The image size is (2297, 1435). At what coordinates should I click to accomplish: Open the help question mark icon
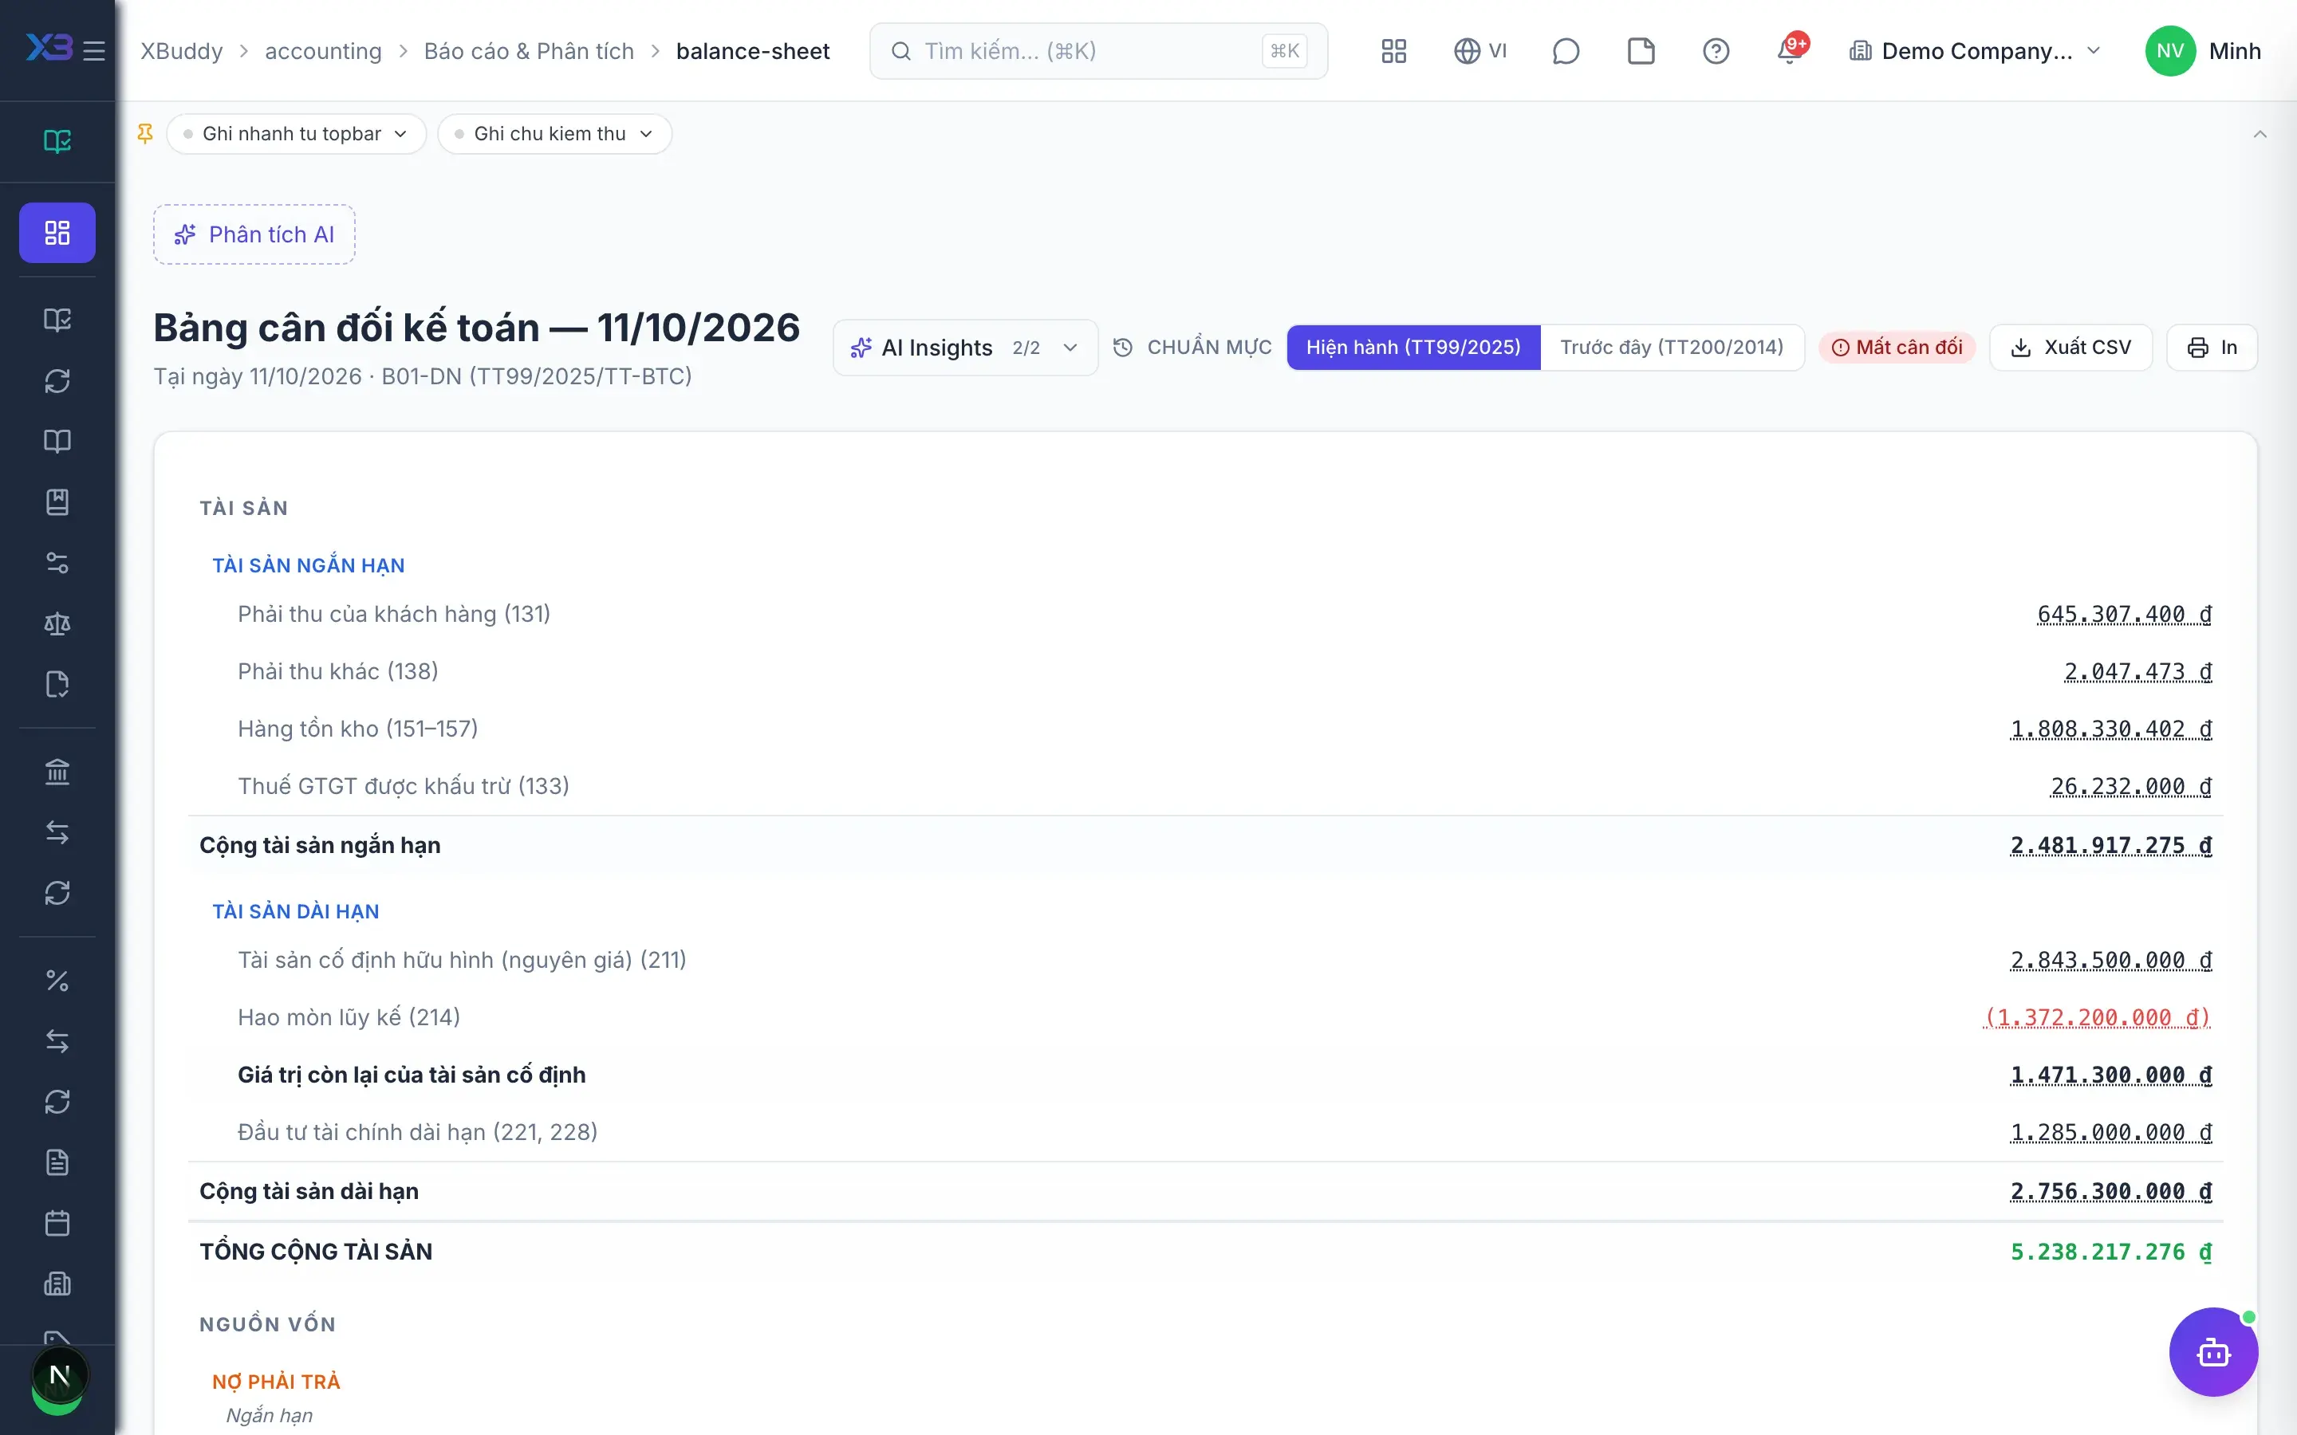tap(1715, 50)
